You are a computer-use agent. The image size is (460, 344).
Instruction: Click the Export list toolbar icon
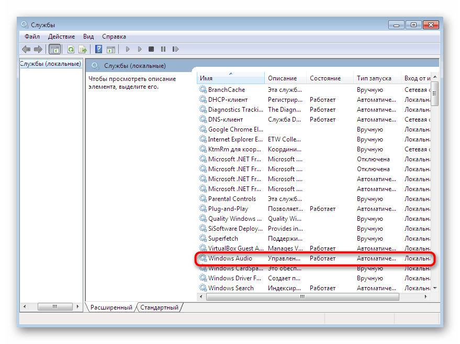83,49
